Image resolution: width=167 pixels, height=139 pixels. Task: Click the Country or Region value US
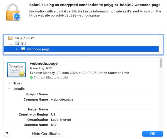53,114
